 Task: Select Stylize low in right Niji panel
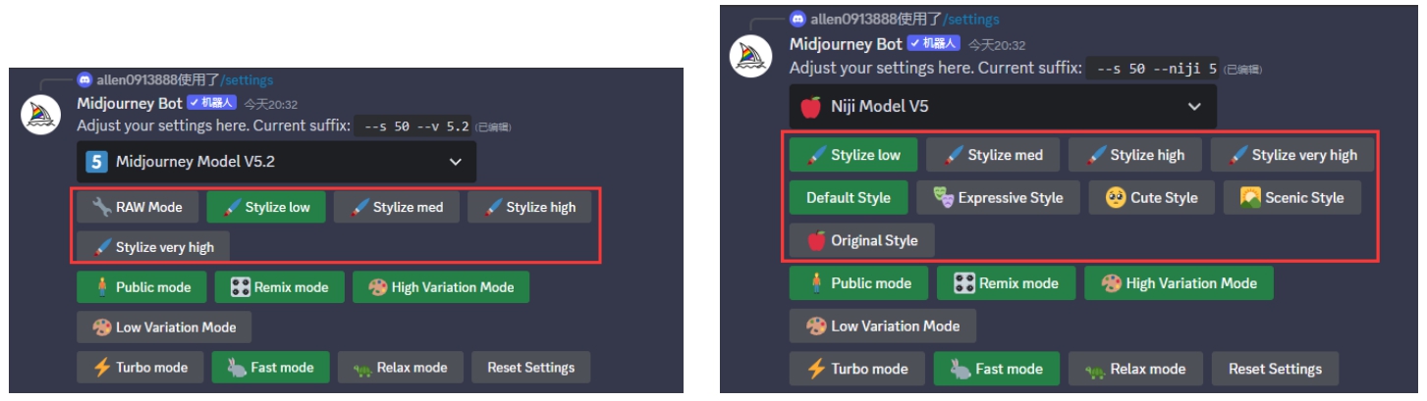pos(853,155)
